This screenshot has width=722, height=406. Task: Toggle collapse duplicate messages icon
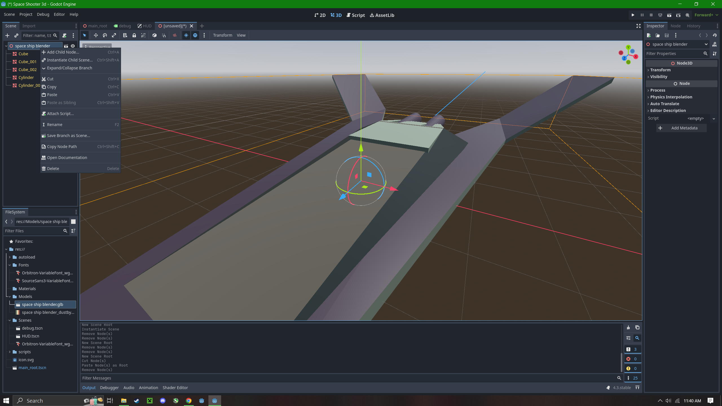(x=628, y=338)
